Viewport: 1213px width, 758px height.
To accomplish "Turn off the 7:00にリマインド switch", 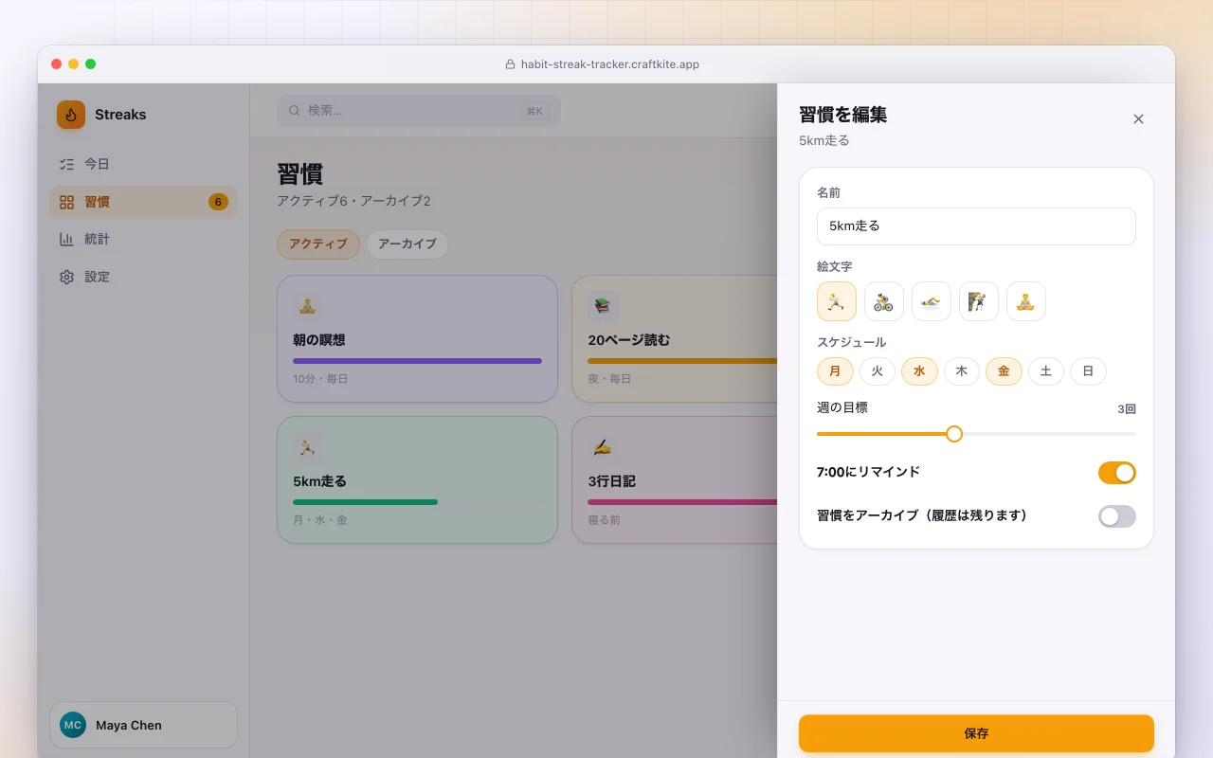I will pyautogui.click(x=1117, y=473).
